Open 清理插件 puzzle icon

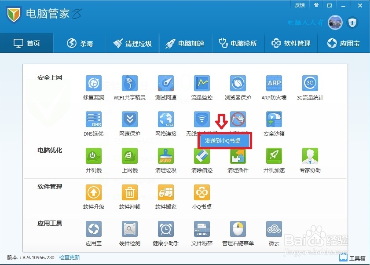pyautogui.click(x=238, y=156)
